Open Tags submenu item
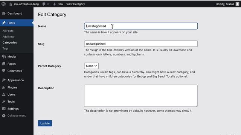241x135 pixels. click(5, 48)
